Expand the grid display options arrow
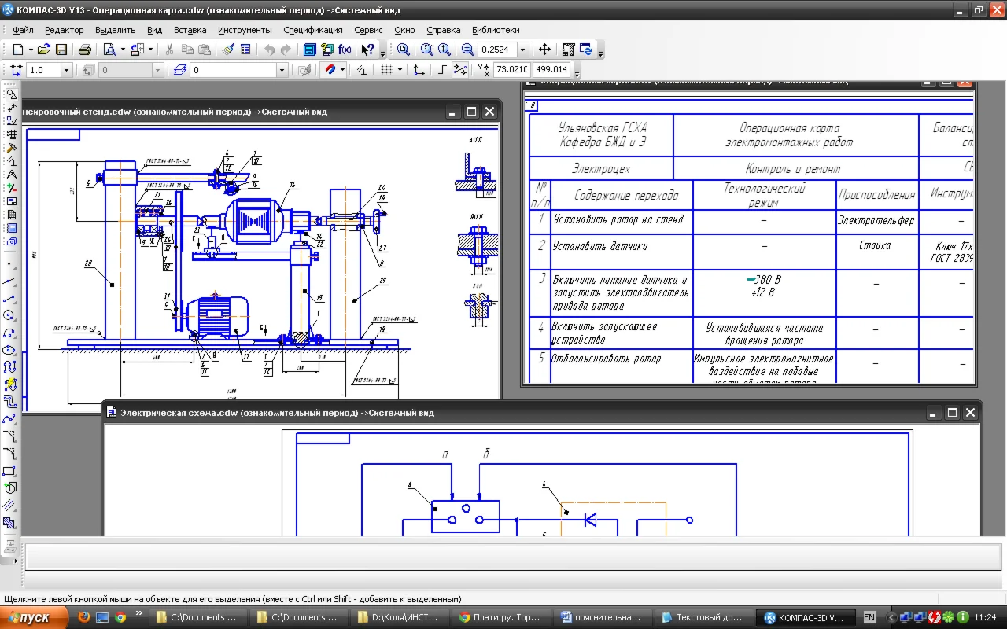Screen dimensions: 1007x629 (x=400, y=70)
